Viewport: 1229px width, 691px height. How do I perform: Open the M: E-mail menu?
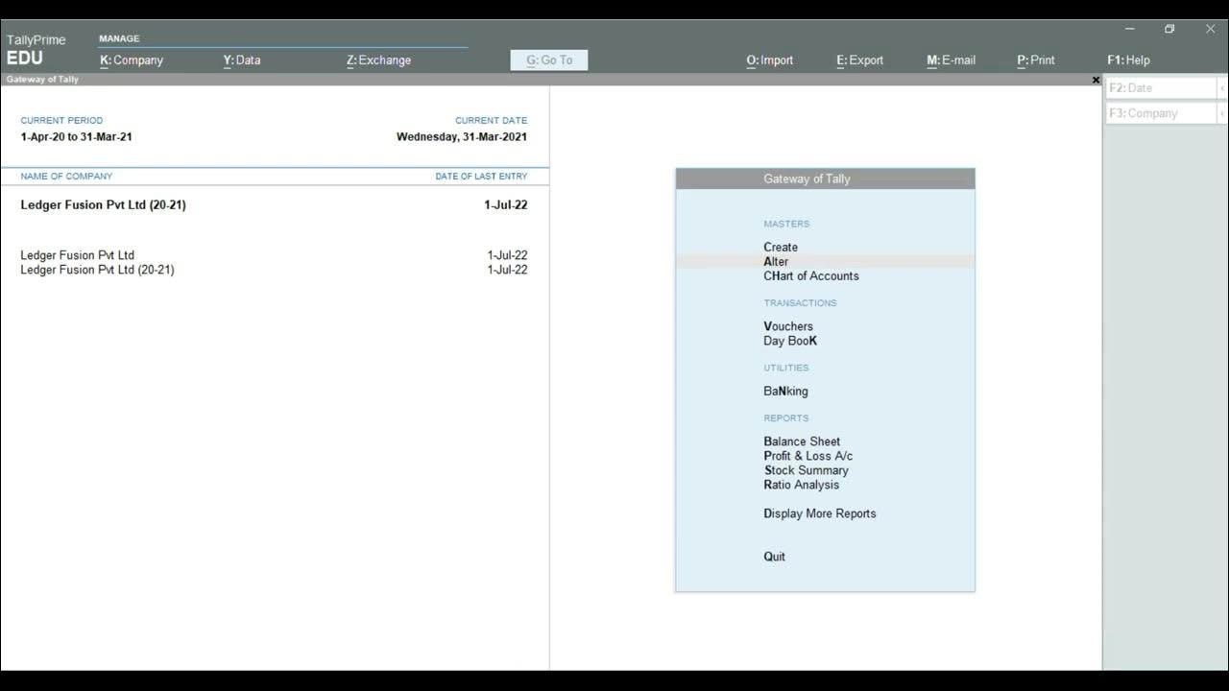(951, 60)
